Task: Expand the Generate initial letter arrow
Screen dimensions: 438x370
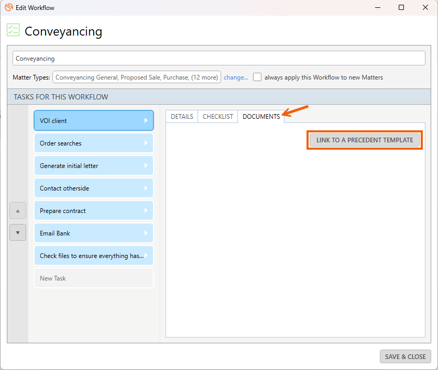Action: (x=146, y=166)
